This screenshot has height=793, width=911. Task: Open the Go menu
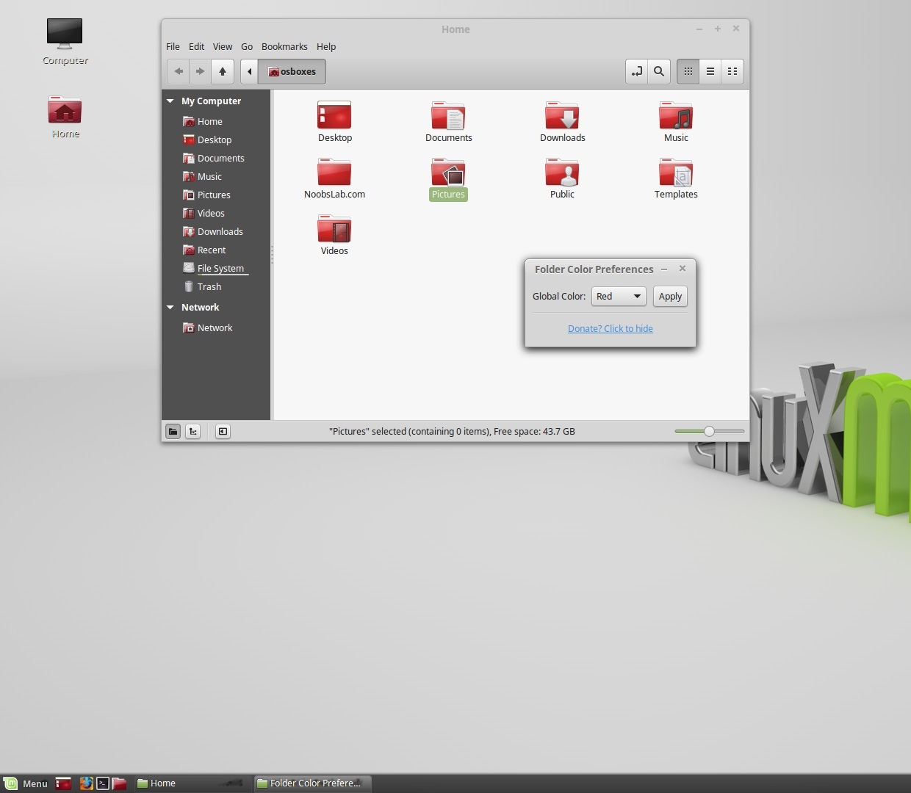point(247,46)
